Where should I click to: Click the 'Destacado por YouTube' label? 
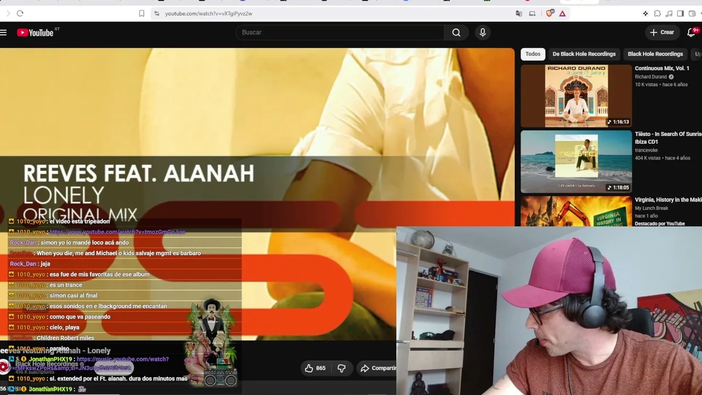(660, 223)
